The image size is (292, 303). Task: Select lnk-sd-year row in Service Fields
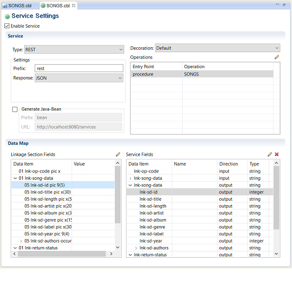pyautogui.click(x=151, y=241)
